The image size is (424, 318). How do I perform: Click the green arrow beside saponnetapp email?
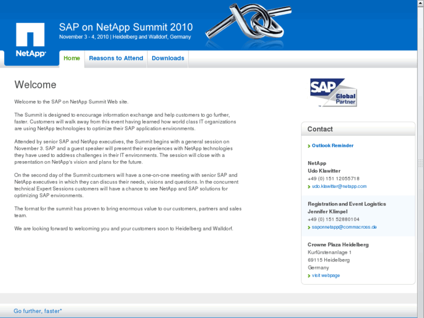309,228
